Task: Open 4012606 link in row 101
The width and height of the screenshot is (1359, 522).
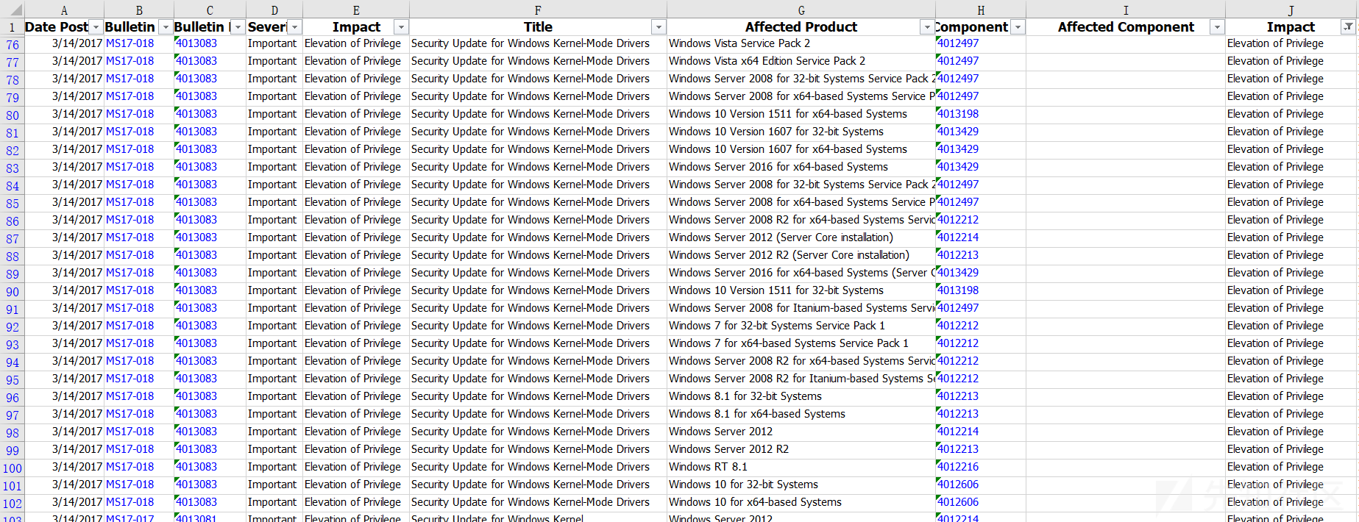Action: (x=959, y=485)
